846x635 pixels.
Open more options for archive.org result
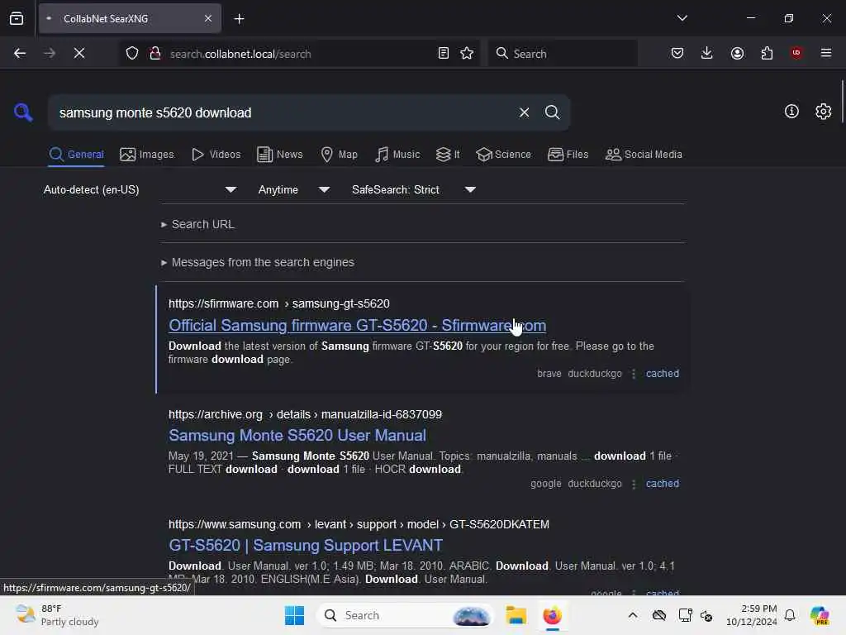(x=634, y=484)
